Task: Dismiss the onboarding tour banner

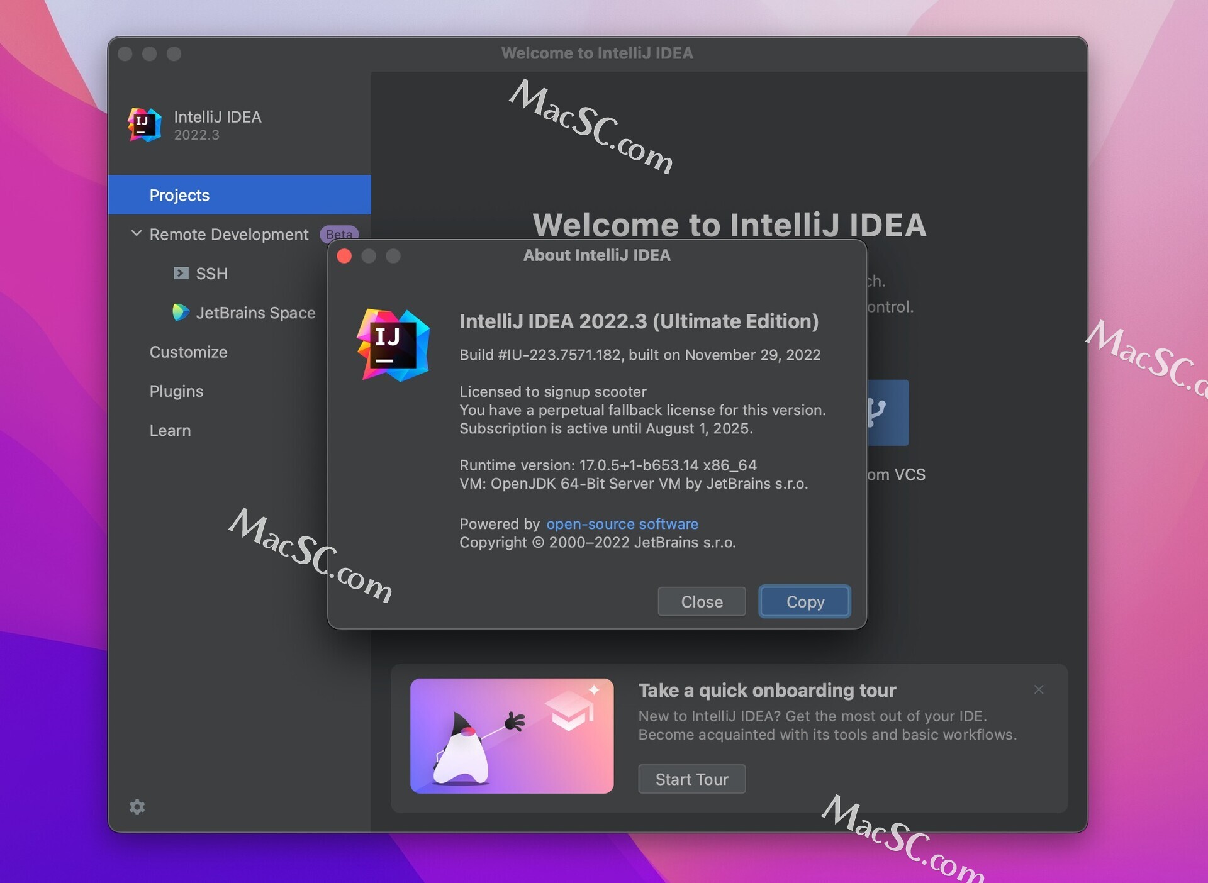Action: coord(1039,690)
